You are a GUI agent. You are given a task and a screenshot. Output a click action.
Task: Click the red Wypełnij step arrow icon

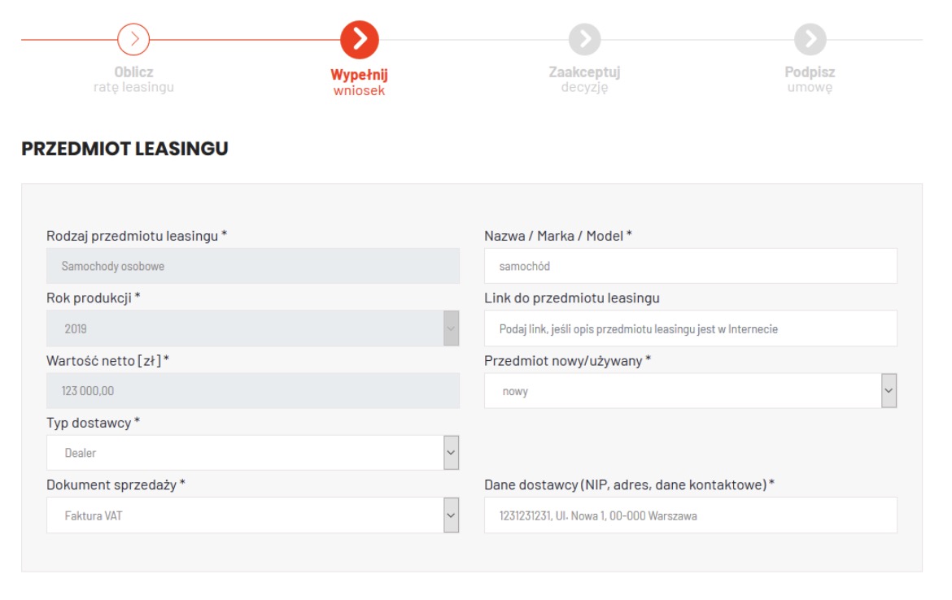[358, 39]
